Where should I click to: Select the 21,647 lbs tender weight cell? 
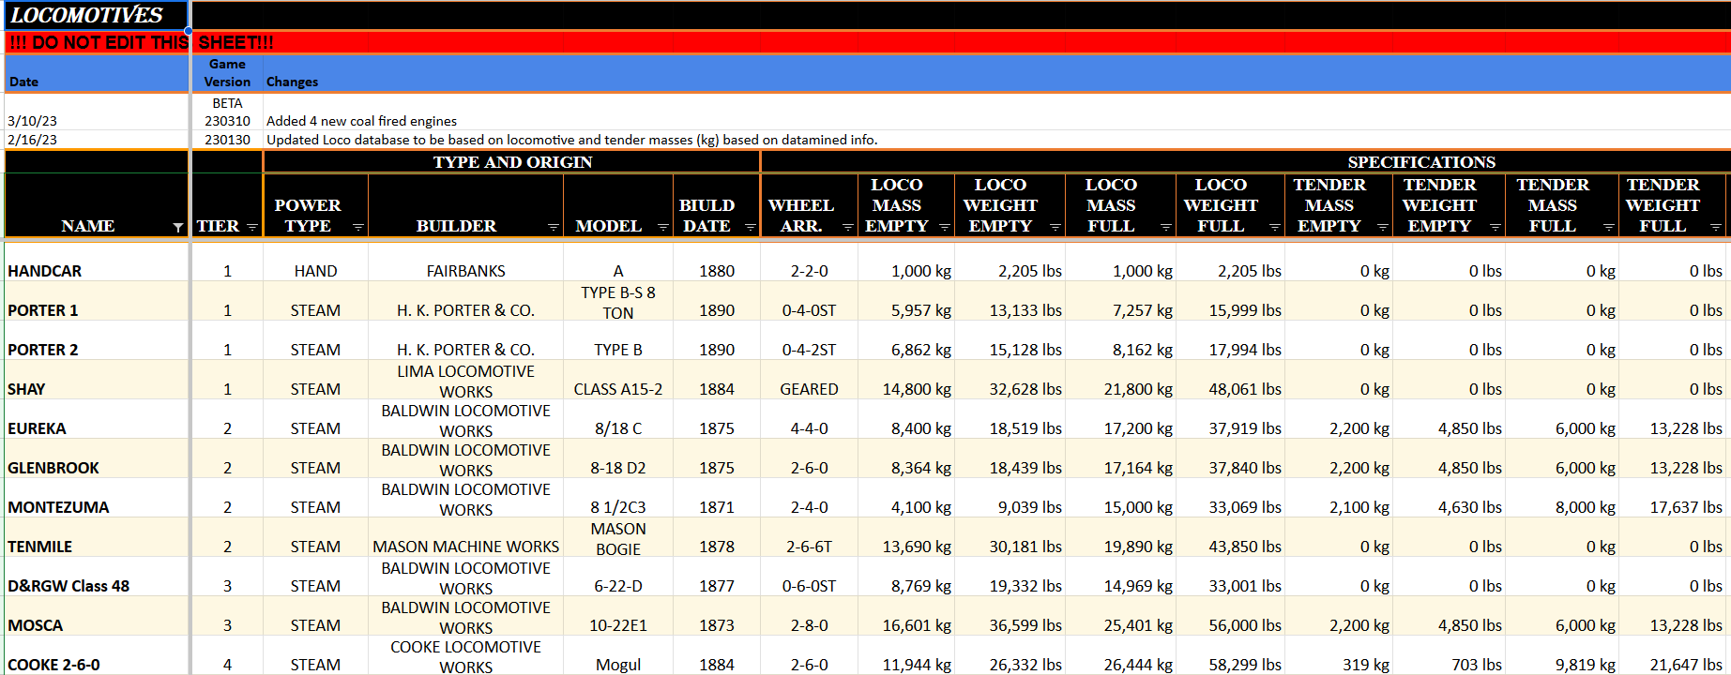[x=1673, y=656]
